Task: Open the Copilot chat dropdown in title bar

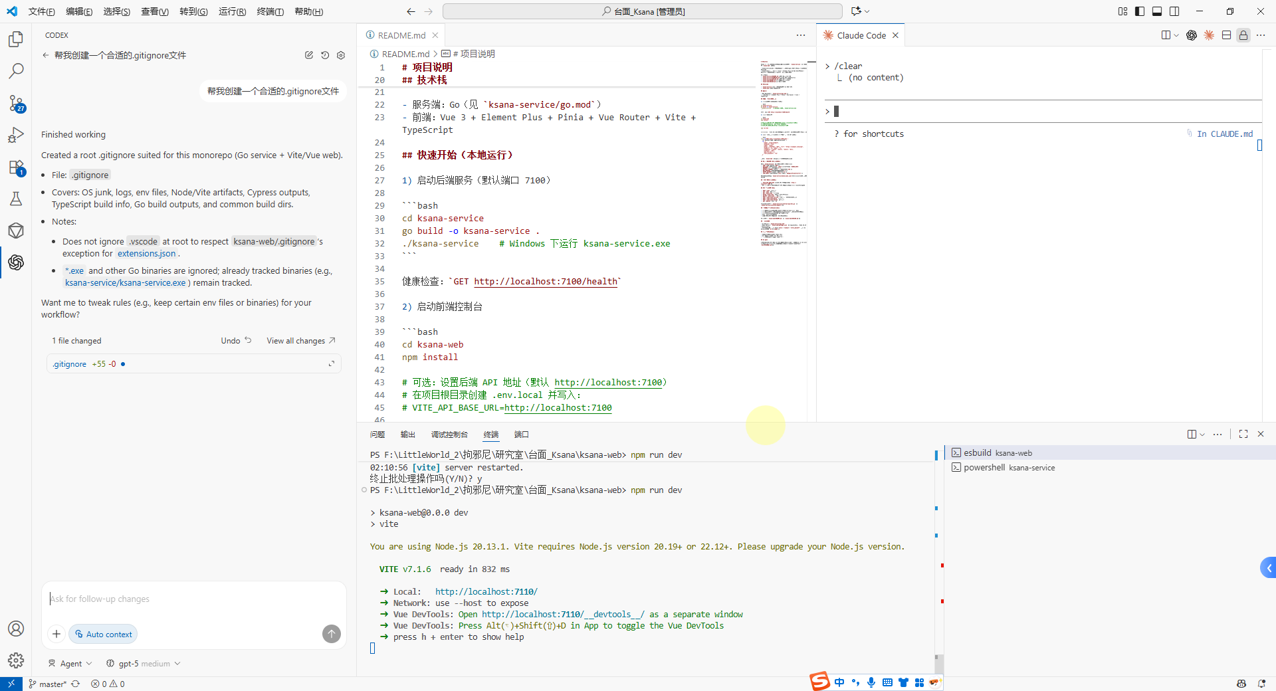Action: pyautogui.click(x=867, y=11)
